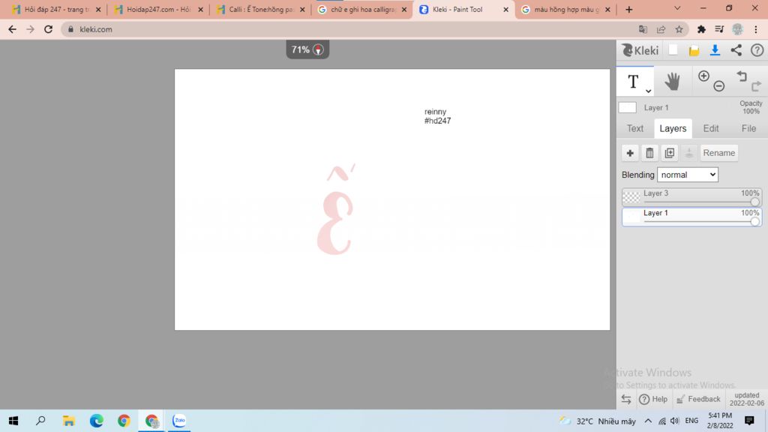This screenshot has width=768, height=432.
Task: Open the volume control in tray
Action: 674,421
